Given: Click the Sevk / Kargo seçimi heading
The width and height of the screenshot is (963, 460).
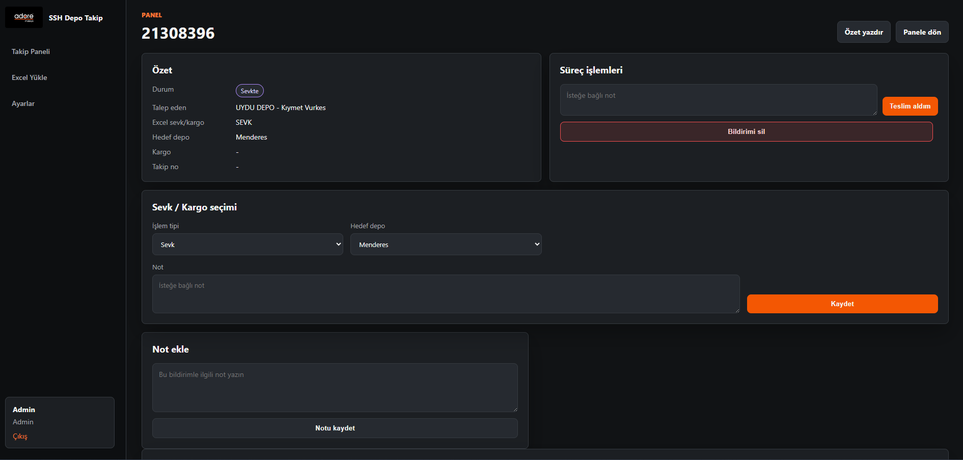Looking at the screenshot, I should [x=195, y=207].
